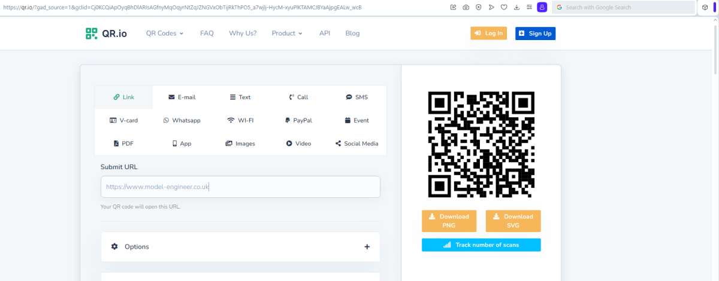Switch to the SMS tab

(x=357, y=97)
